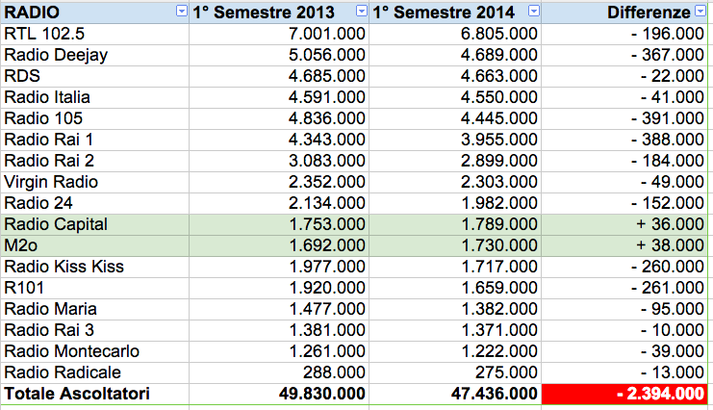Select the Radio Deejay cell
The height and width of the screenshot is (410, 713).
(94, 56)
